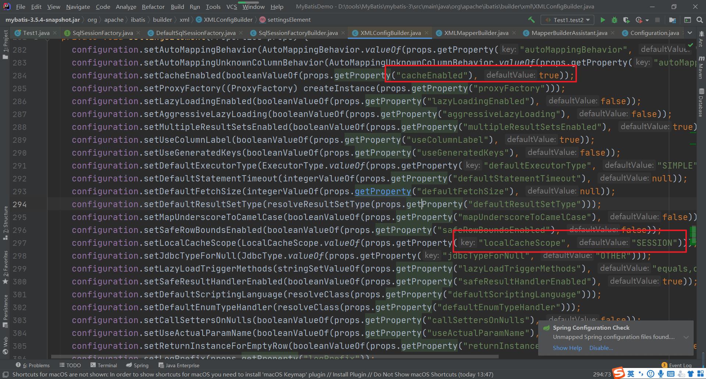Toggle Sogou English/Chinese mode button
Viewport: 706px width, 379px height.
[631, 374]
